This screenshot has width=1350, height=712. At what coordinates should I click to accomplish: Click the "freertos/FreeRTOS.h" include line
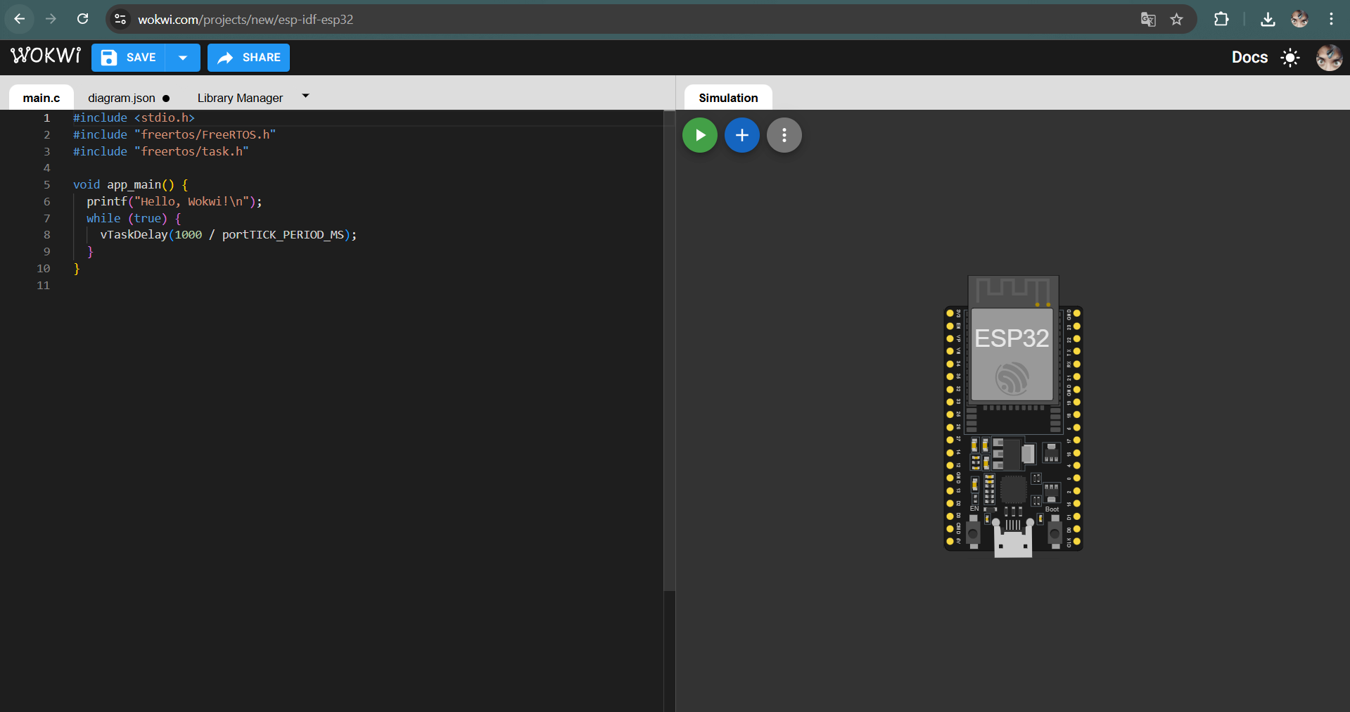pyautogui.click(x=174, y=135)
